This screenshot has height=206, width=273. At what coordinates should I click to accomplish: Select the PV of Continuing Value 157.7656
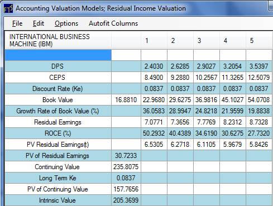tap(126, 189)
